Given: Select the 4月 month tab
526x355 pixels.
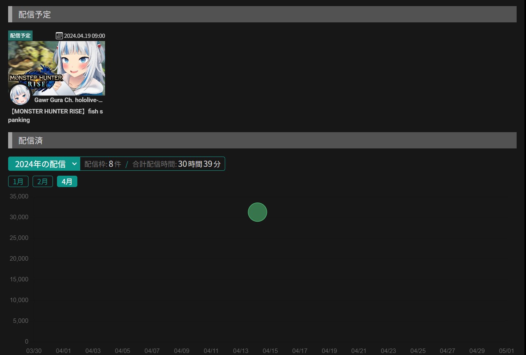Looking at the screenshot, I should (67, 181).
